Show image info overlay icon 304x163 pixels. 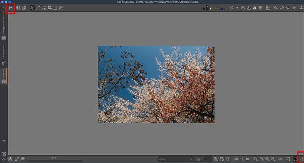(x=18, y=8)
